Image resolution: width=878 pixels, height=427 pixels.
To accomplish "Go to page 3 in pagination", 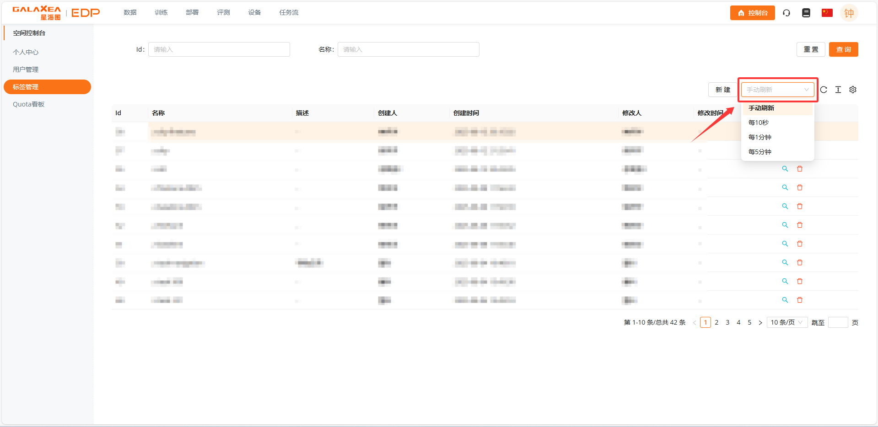I will (727, 322).
